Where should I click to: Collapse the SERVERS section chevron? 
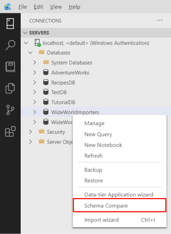pos(25,33)
